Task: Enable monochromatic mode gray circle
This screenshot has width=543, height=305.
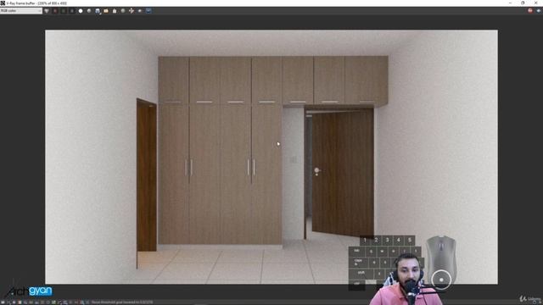Action: tap(89, 11)
